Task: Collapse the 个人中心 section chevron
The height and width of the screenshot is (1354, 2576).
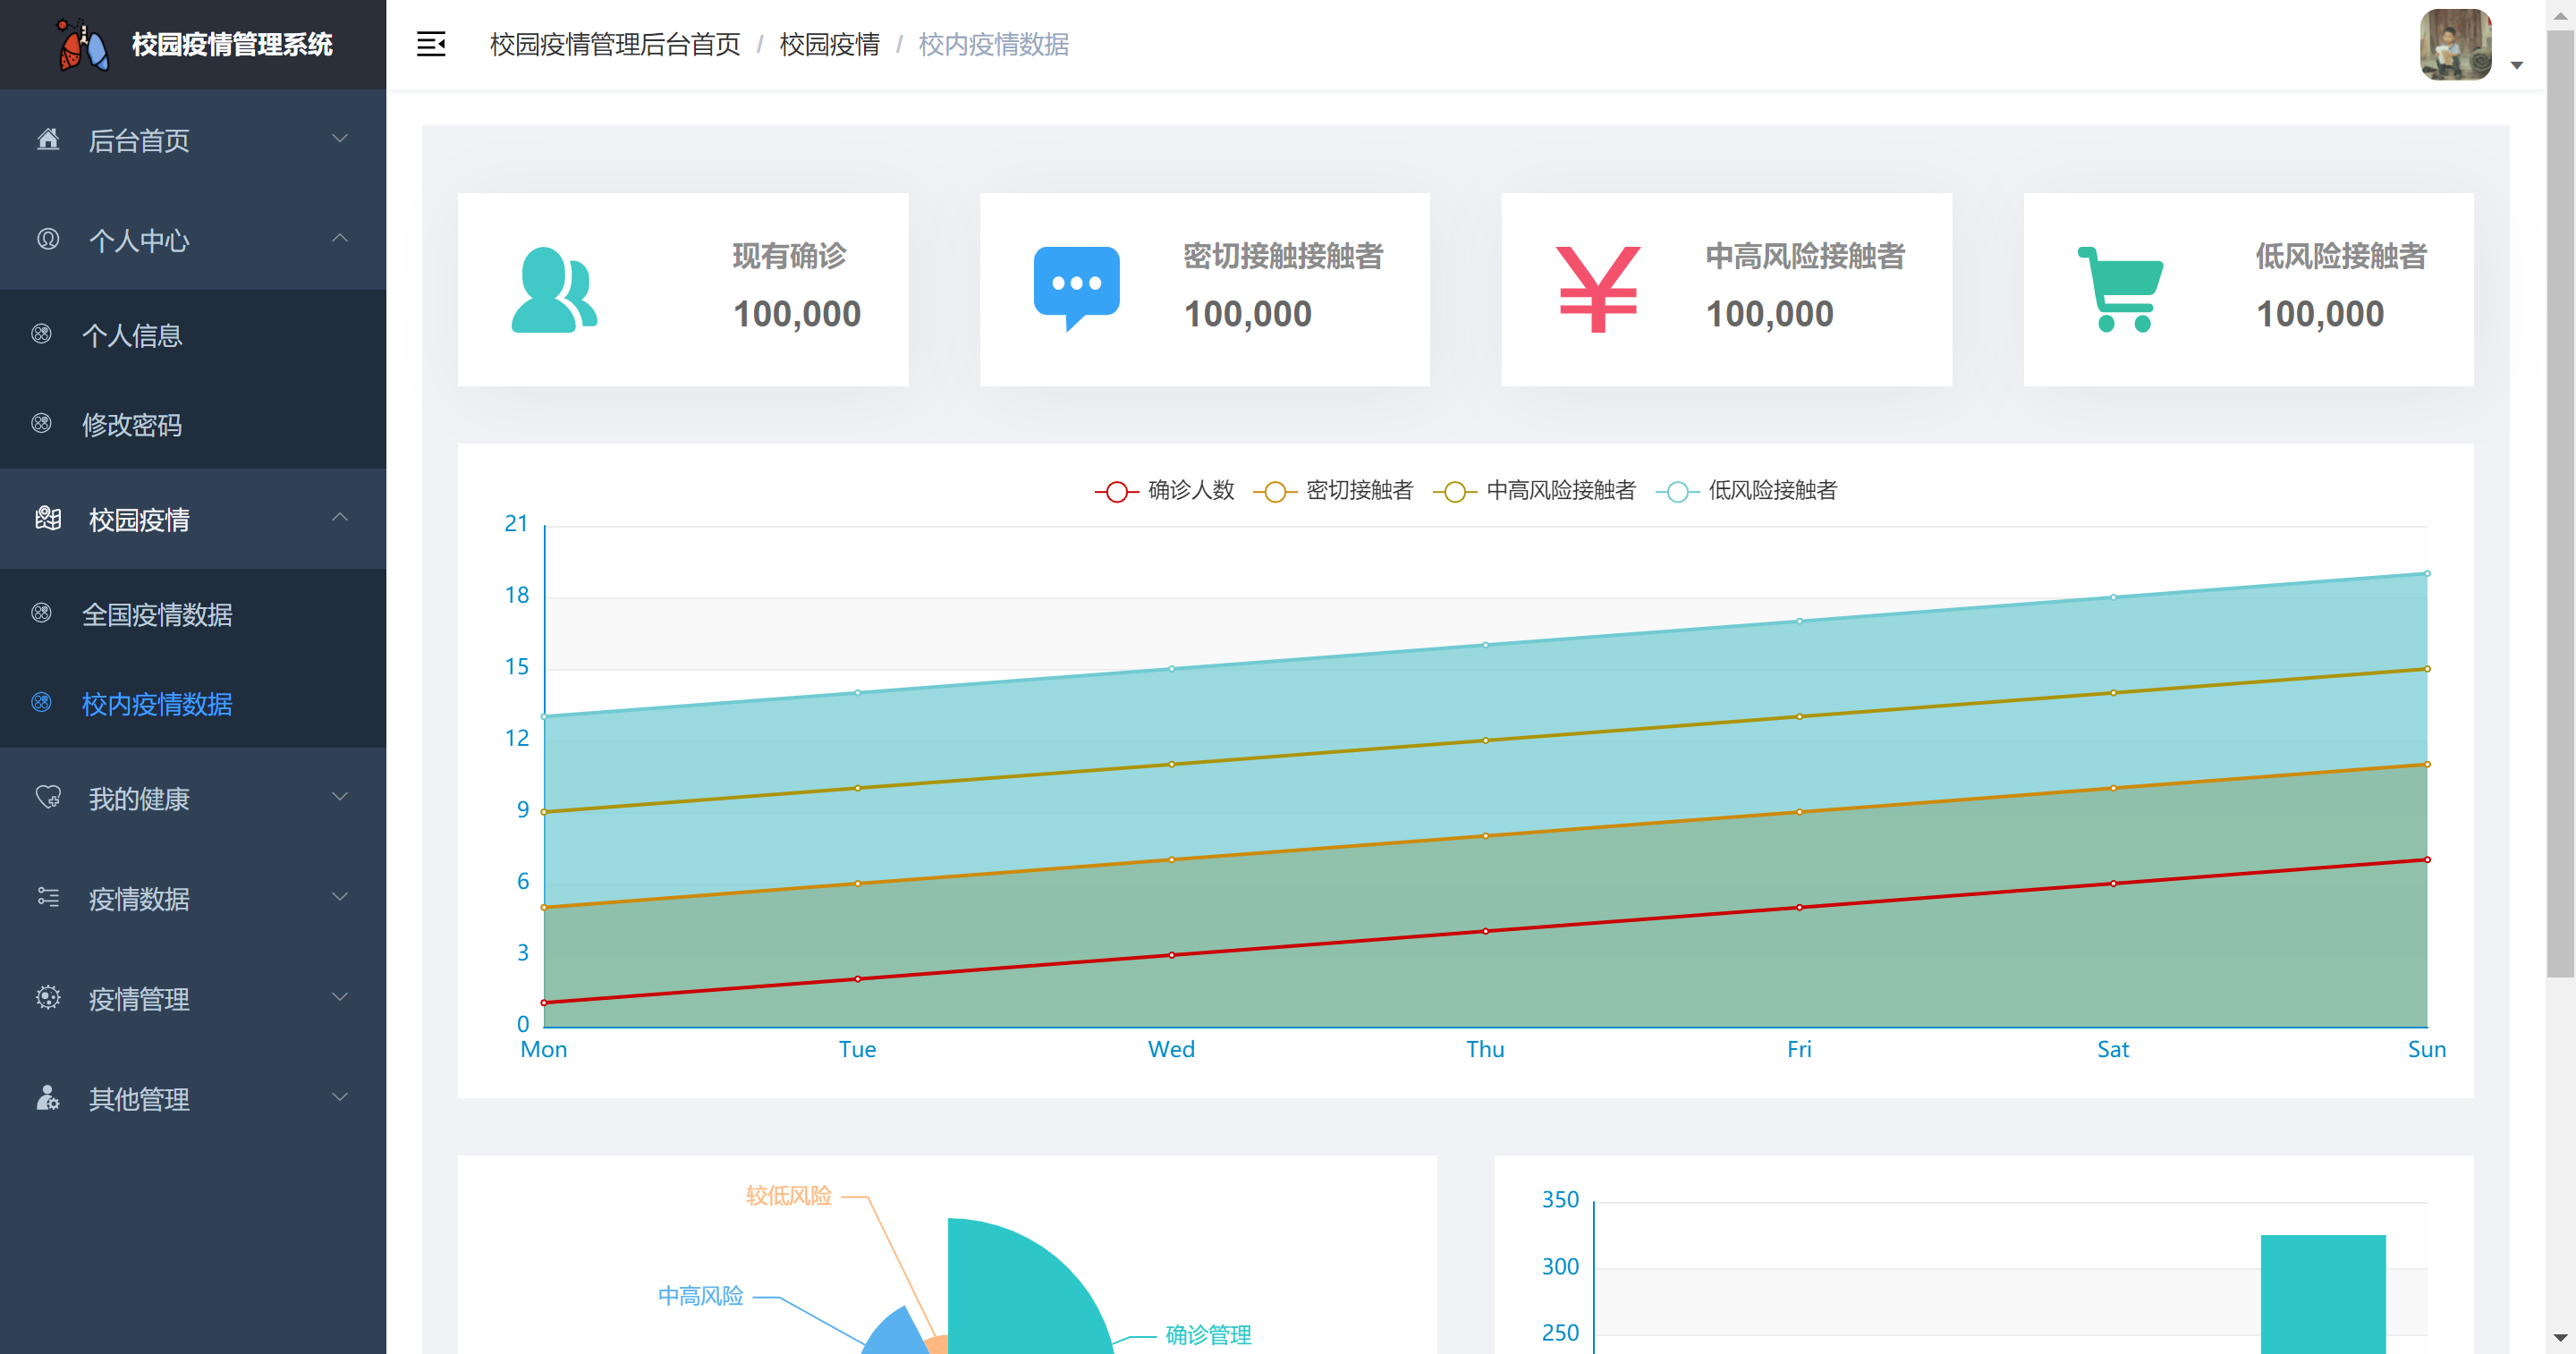Action: [340, 238]
